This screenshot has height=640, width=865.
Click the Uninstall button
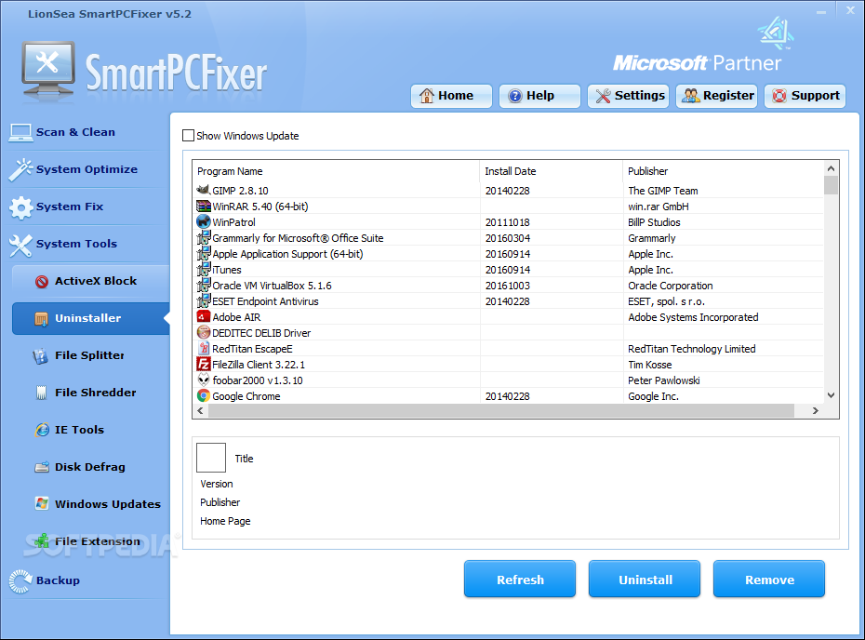pos(645,580)
